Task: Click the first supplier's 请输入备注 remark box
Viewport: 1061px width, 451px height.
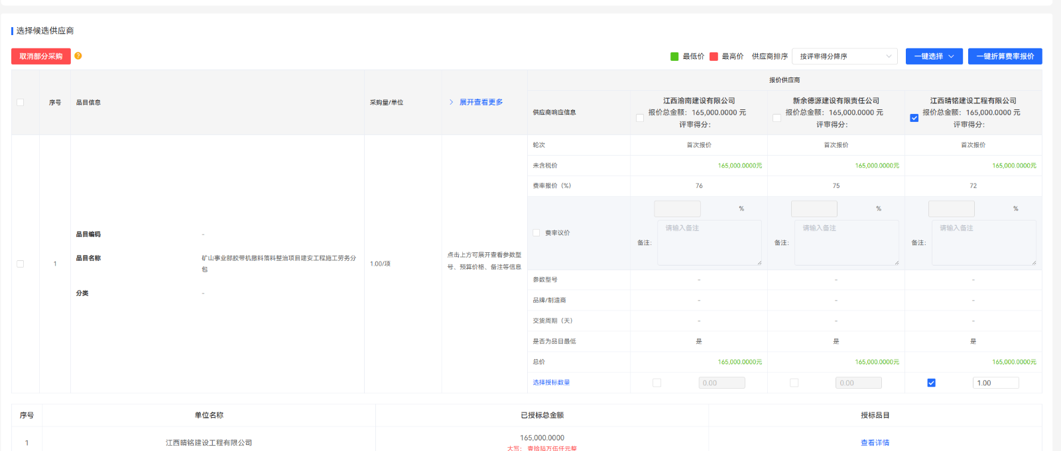Action: pos(709,243)
